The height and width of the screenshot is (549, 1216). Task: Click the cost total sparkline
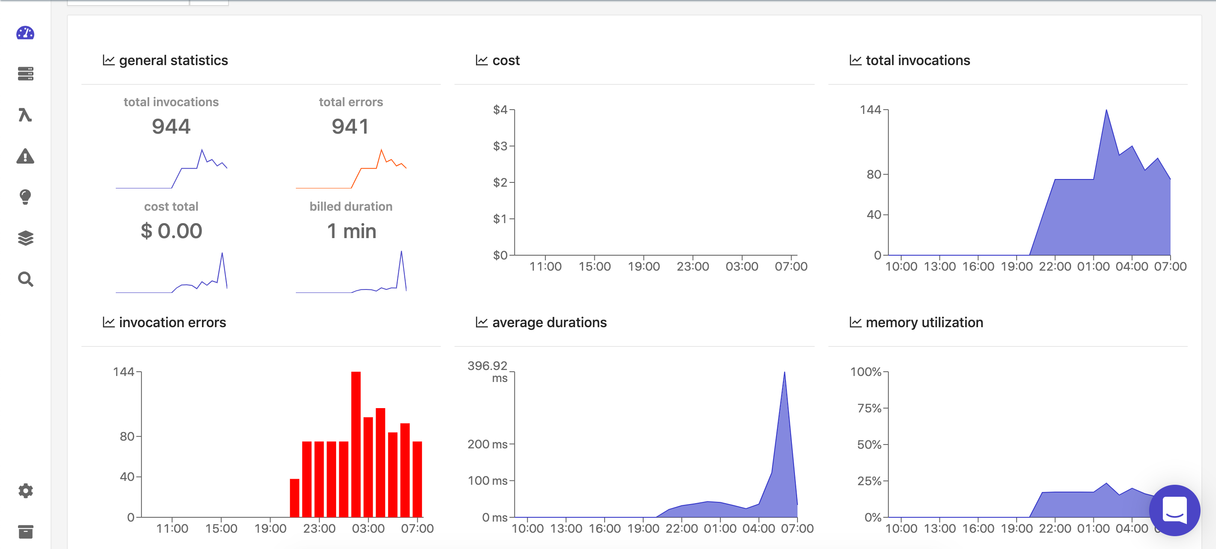(x=172, y=273)
